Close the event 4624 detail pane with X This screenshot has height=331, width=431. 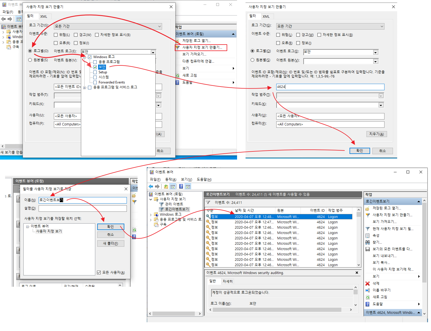357,273
